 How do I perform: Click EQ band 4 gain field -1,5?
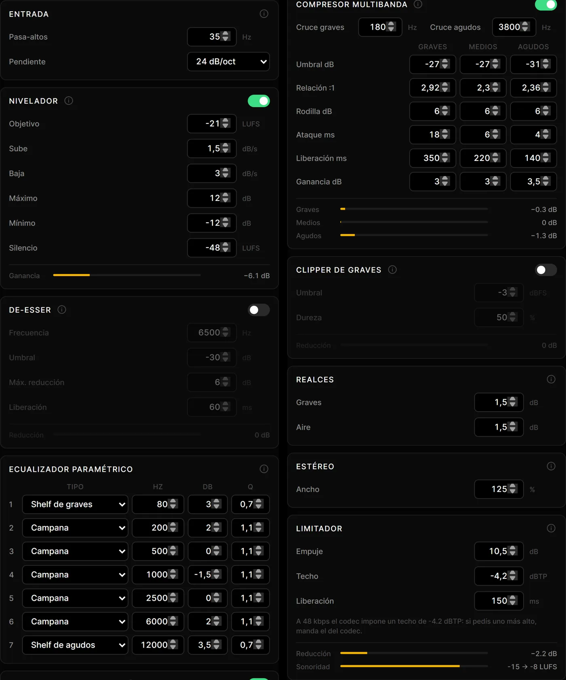coord(207,575)
